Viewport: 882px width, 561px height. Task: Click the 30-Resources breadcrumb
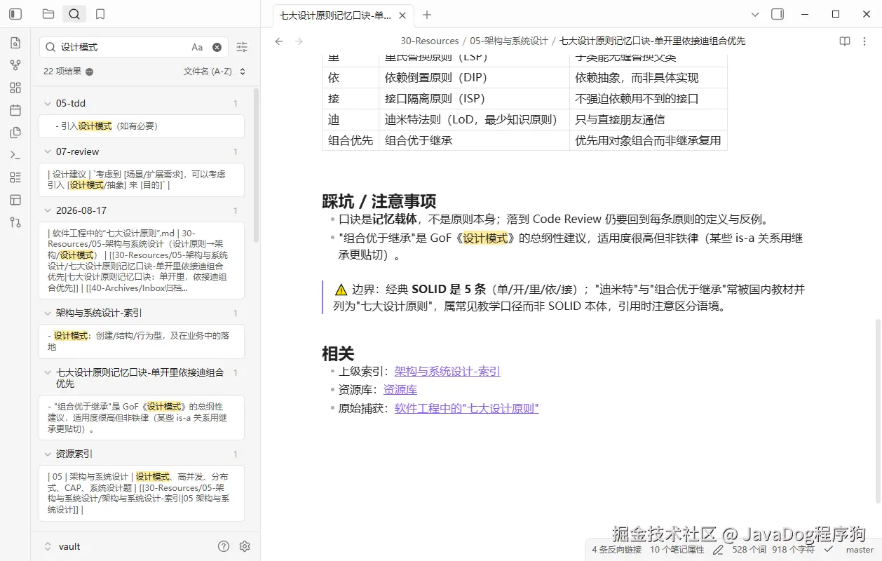(x=430, y=41)
